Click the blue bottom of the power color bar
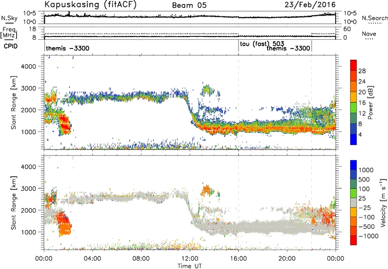 354,139
